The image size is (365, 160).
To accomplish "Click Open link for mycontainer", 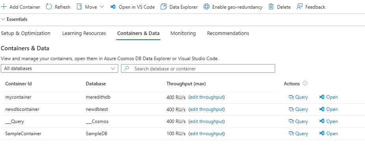I will [332, 97].
